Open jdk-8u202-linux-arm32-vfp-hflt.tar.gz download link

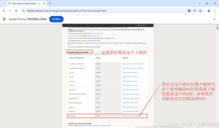134,64
